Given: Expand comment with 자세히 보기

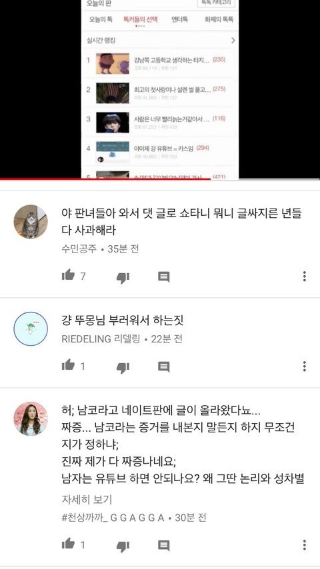Looking at the screenshot, I should [x=87, y=500].
